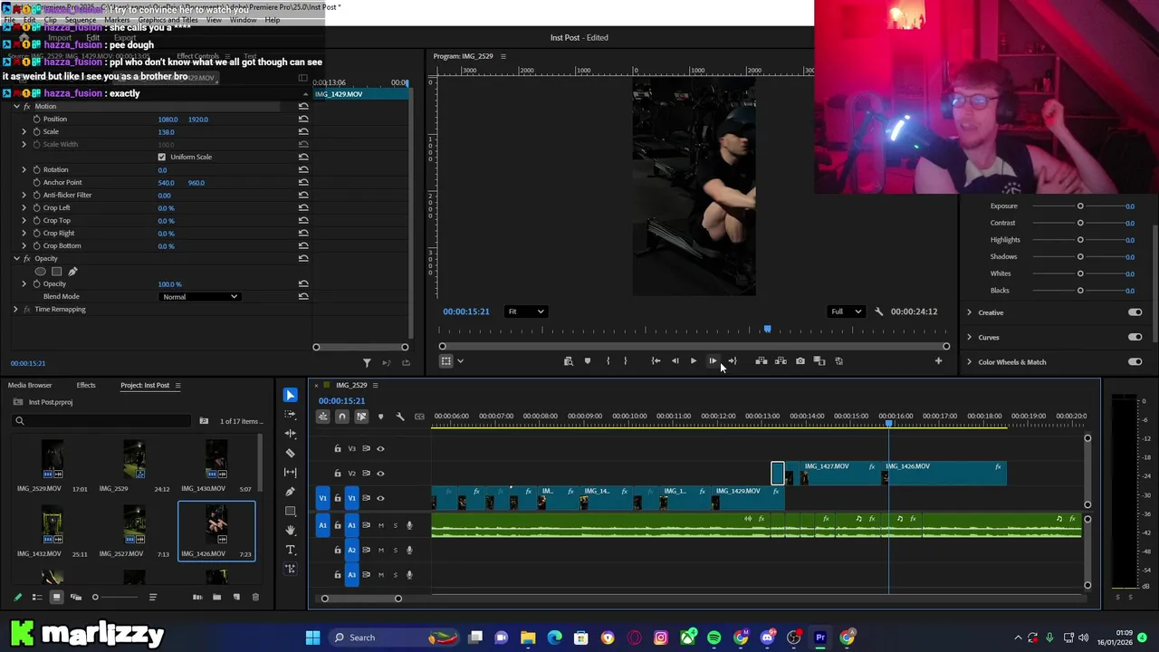Mute track A1
The image size is (1159, 652).
(380, 525)
